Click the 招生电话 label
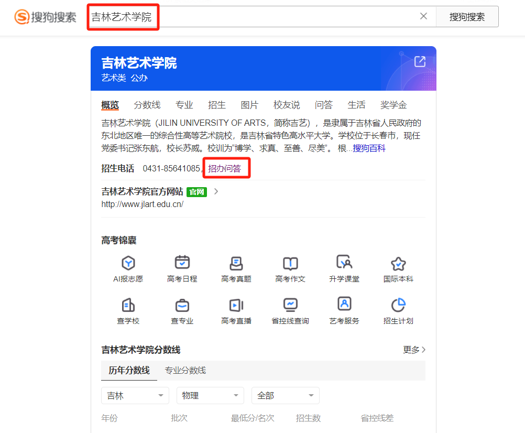This screenshot has width=525, height=433. coord(118,168)
